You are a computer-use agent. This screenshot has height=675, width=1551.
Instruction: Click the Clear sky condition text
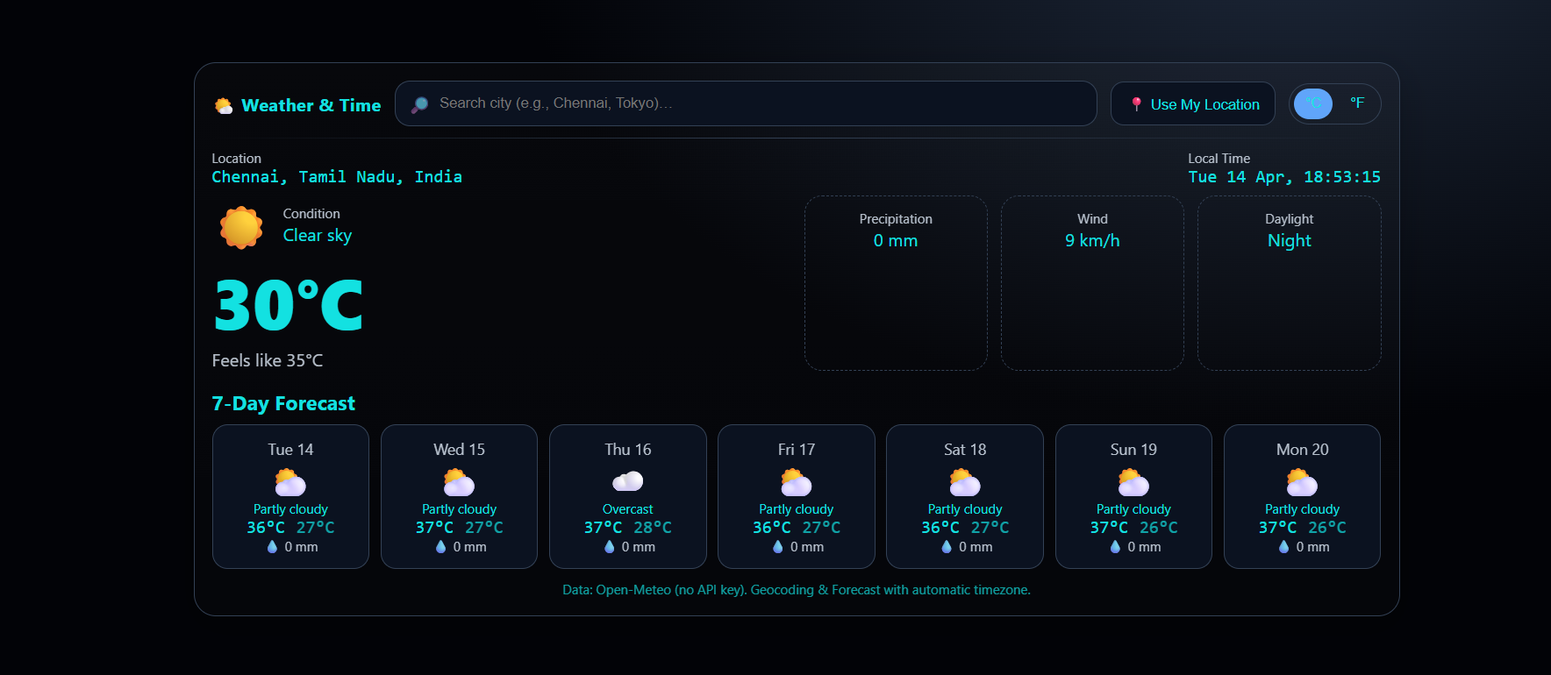pyautogui.click(x=318, y=236)
